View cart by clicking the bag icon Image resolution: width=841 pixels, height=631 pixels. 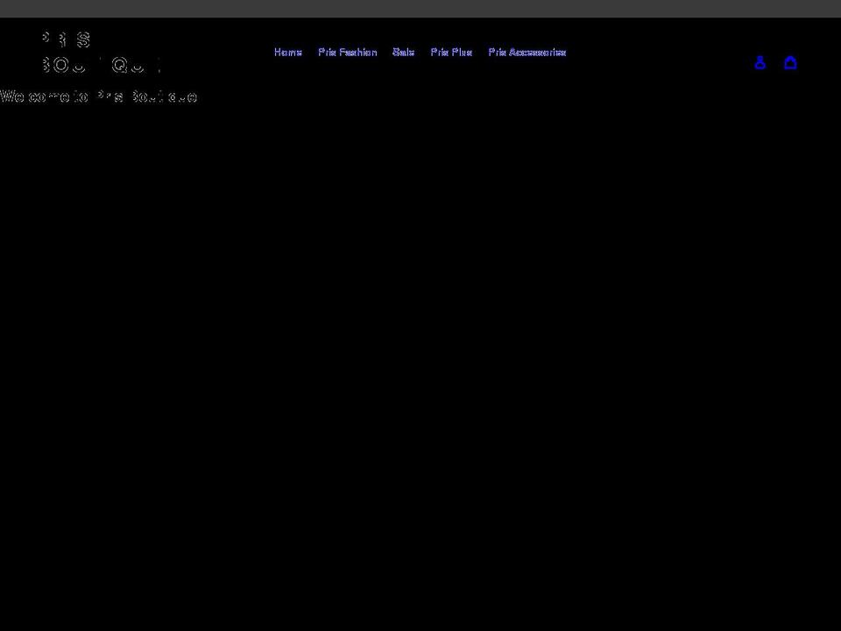[790, 62]
